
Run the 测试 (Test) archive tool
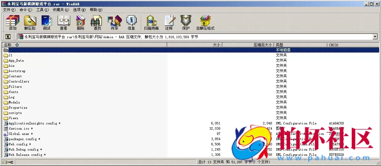click(47, 22)
